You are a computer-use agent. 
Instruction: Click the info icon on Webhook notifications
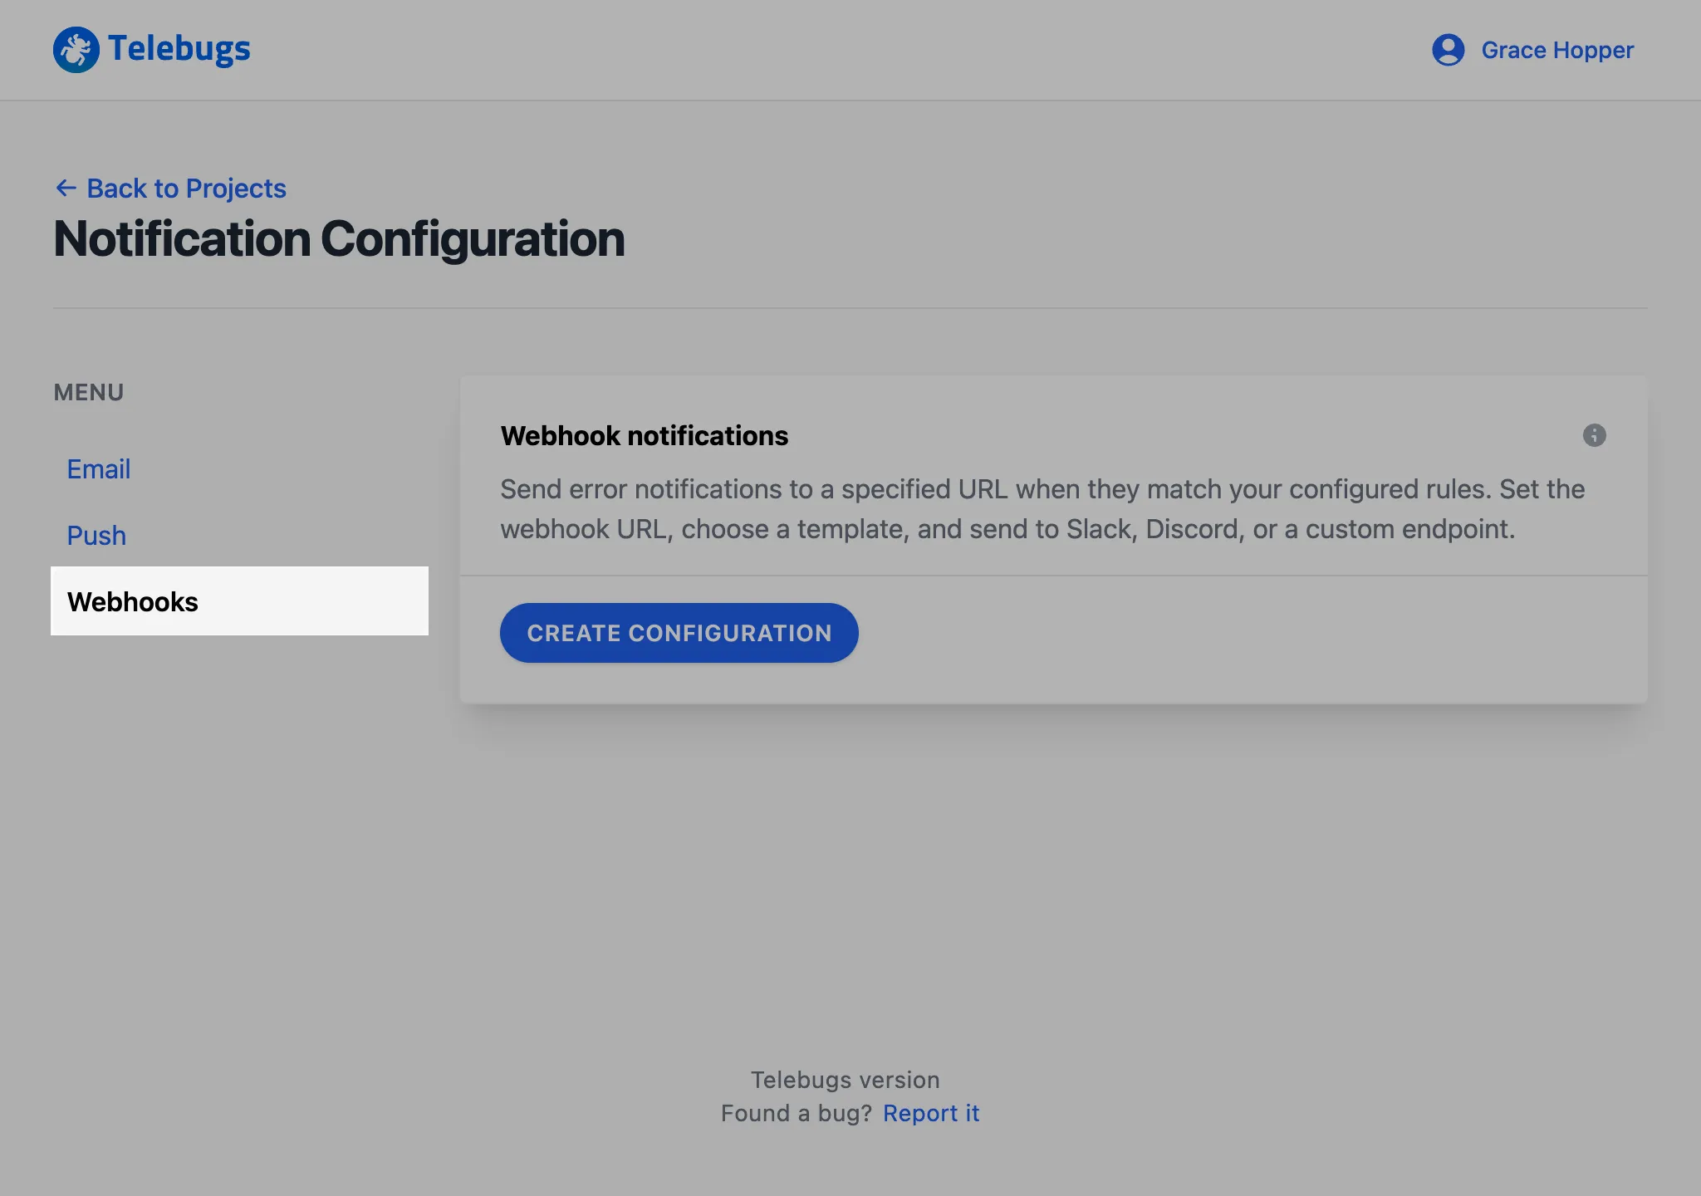coord(1594,435)
